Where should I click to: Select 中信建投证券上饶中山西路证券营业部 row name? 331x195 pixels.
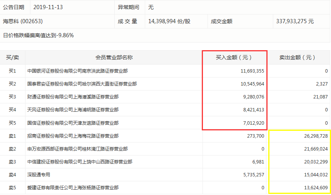(80, 162)
